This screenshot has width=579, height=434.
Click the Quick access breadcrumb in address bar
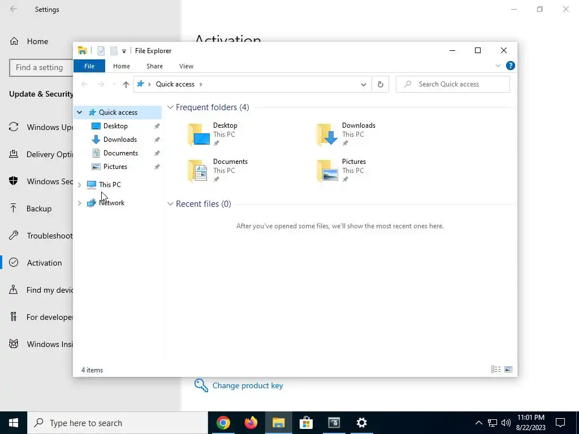click(175, 84)
